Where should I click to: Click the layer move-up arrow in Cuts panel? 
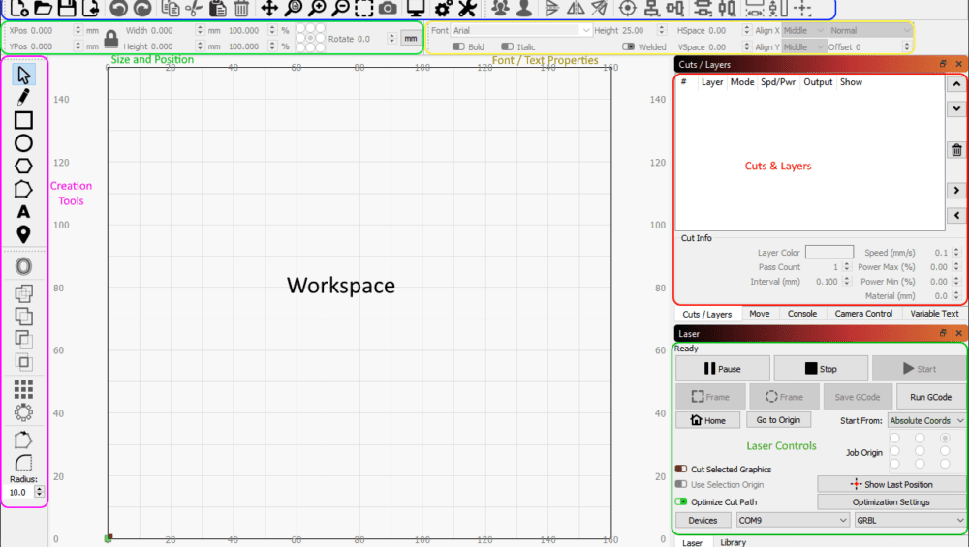pyautogui.click(x=956, y=84)
